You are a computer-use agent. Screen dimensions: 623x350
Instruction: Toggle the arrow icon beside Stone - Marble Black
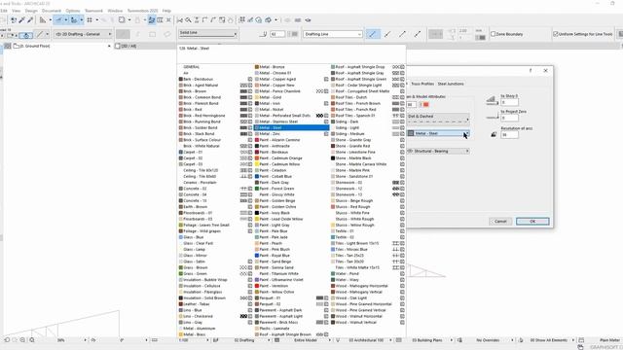402,157
